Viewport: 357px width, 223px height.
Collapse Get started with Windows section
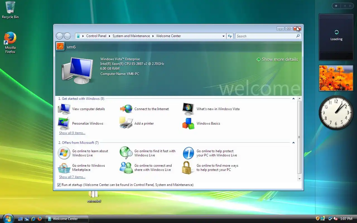[x=293, y=99]
